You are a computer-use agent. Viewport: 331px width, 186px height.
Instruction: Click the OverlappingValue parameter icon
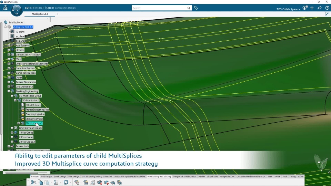(x=22, y=114)
